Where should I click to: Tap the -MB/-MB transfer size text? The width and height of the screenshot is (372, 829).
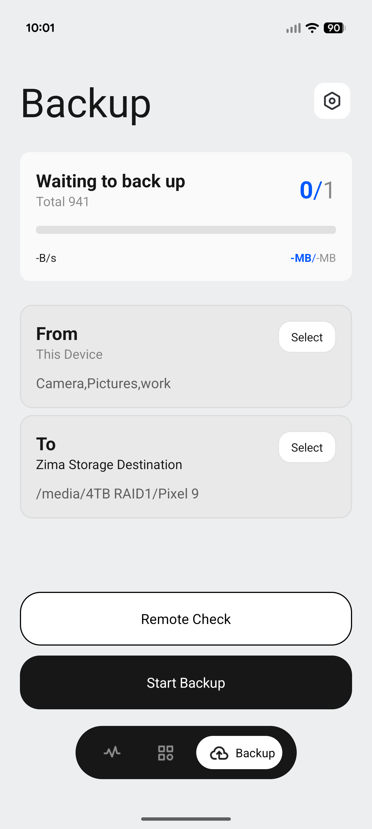click(313, 258)
